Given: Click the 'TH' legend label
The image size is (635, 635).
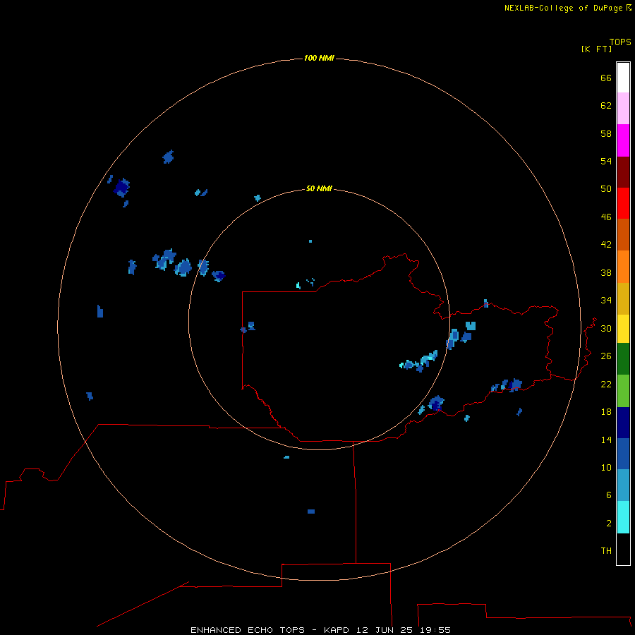Looking at the screenshot, I should (x=606, y=550).
